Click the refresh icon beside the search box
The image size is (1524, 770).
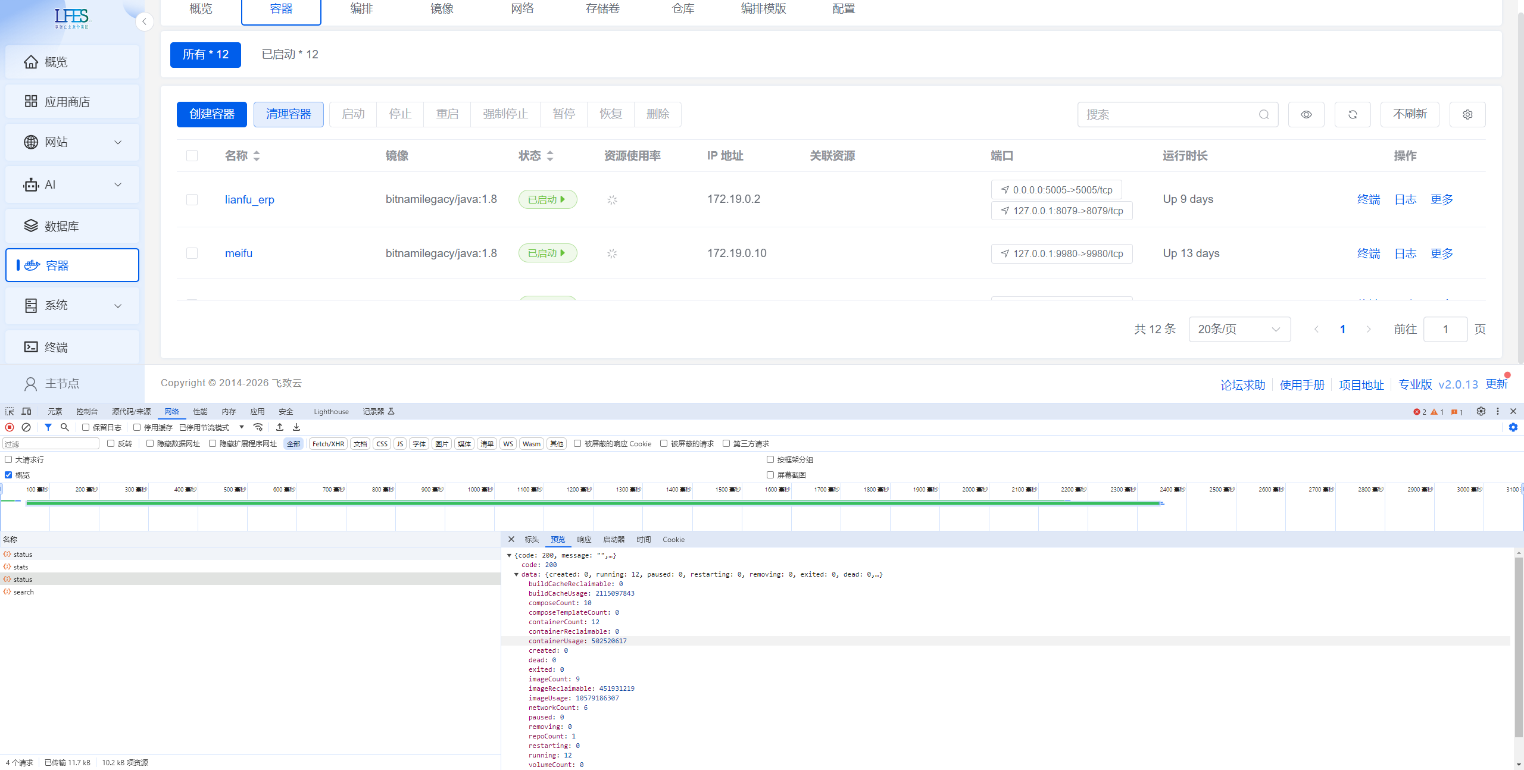click(1353, 114)
